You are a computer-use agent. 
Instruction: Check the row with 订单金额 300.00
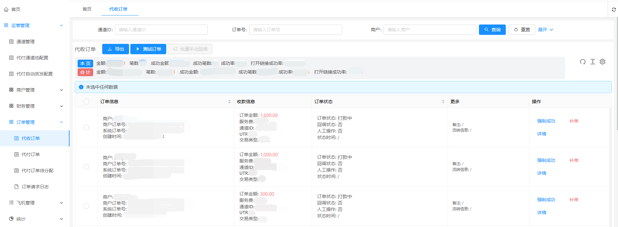pos(86,206)
